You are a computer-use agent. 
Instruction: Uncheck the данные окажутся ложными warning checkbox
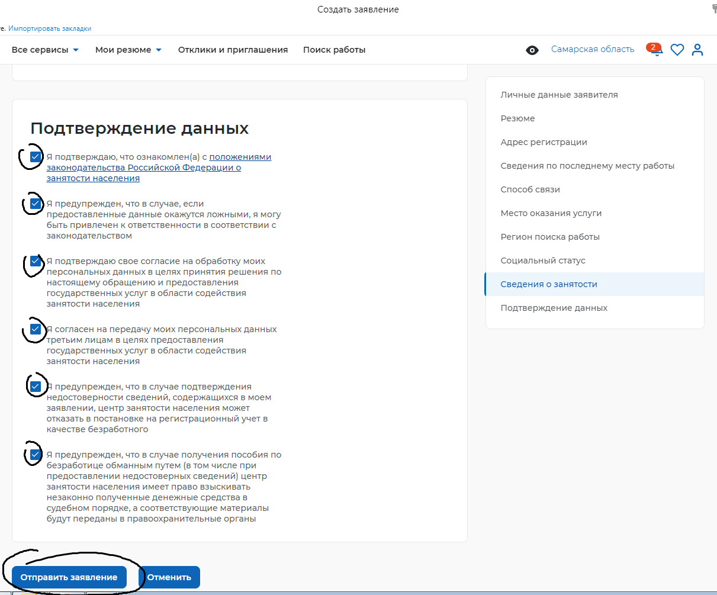36,204
